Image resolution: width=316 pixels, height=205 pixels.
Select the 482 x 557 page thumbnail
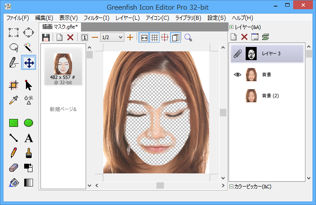tap(63, 66)
